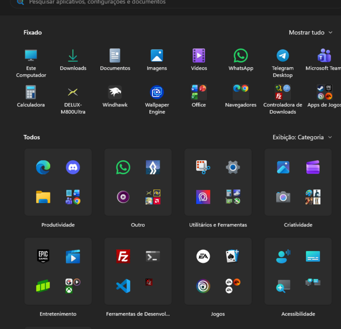Open the Outro category label

[x=138, y=225]
